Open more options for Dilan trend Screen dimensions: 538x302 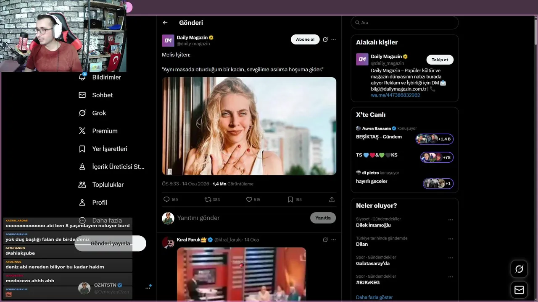point(451,239)
